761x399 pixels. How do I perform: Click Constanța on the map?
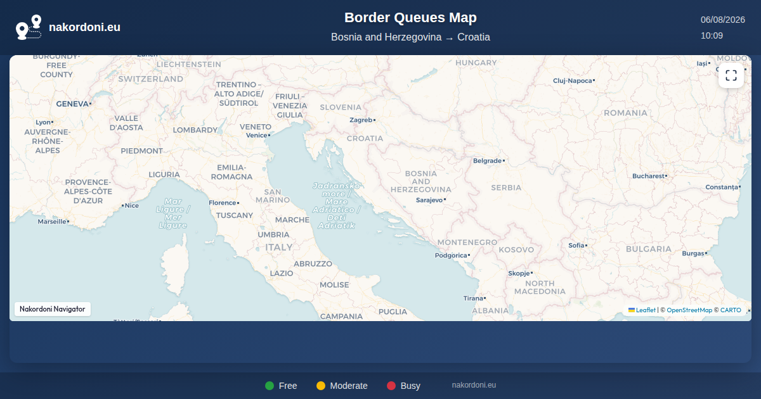[722, 187]
